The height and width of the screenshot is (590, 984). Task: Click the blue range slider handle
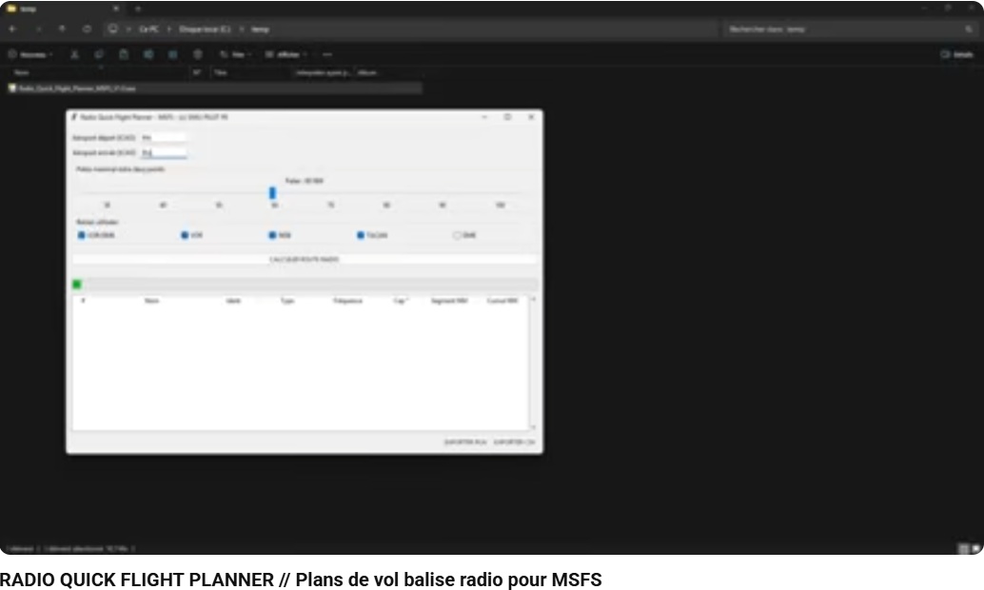(x=272, y=192)
